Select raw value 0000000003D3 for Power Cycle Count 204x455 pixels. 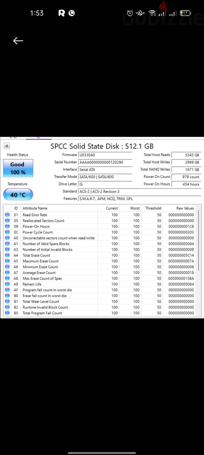(x=181, y=232)
